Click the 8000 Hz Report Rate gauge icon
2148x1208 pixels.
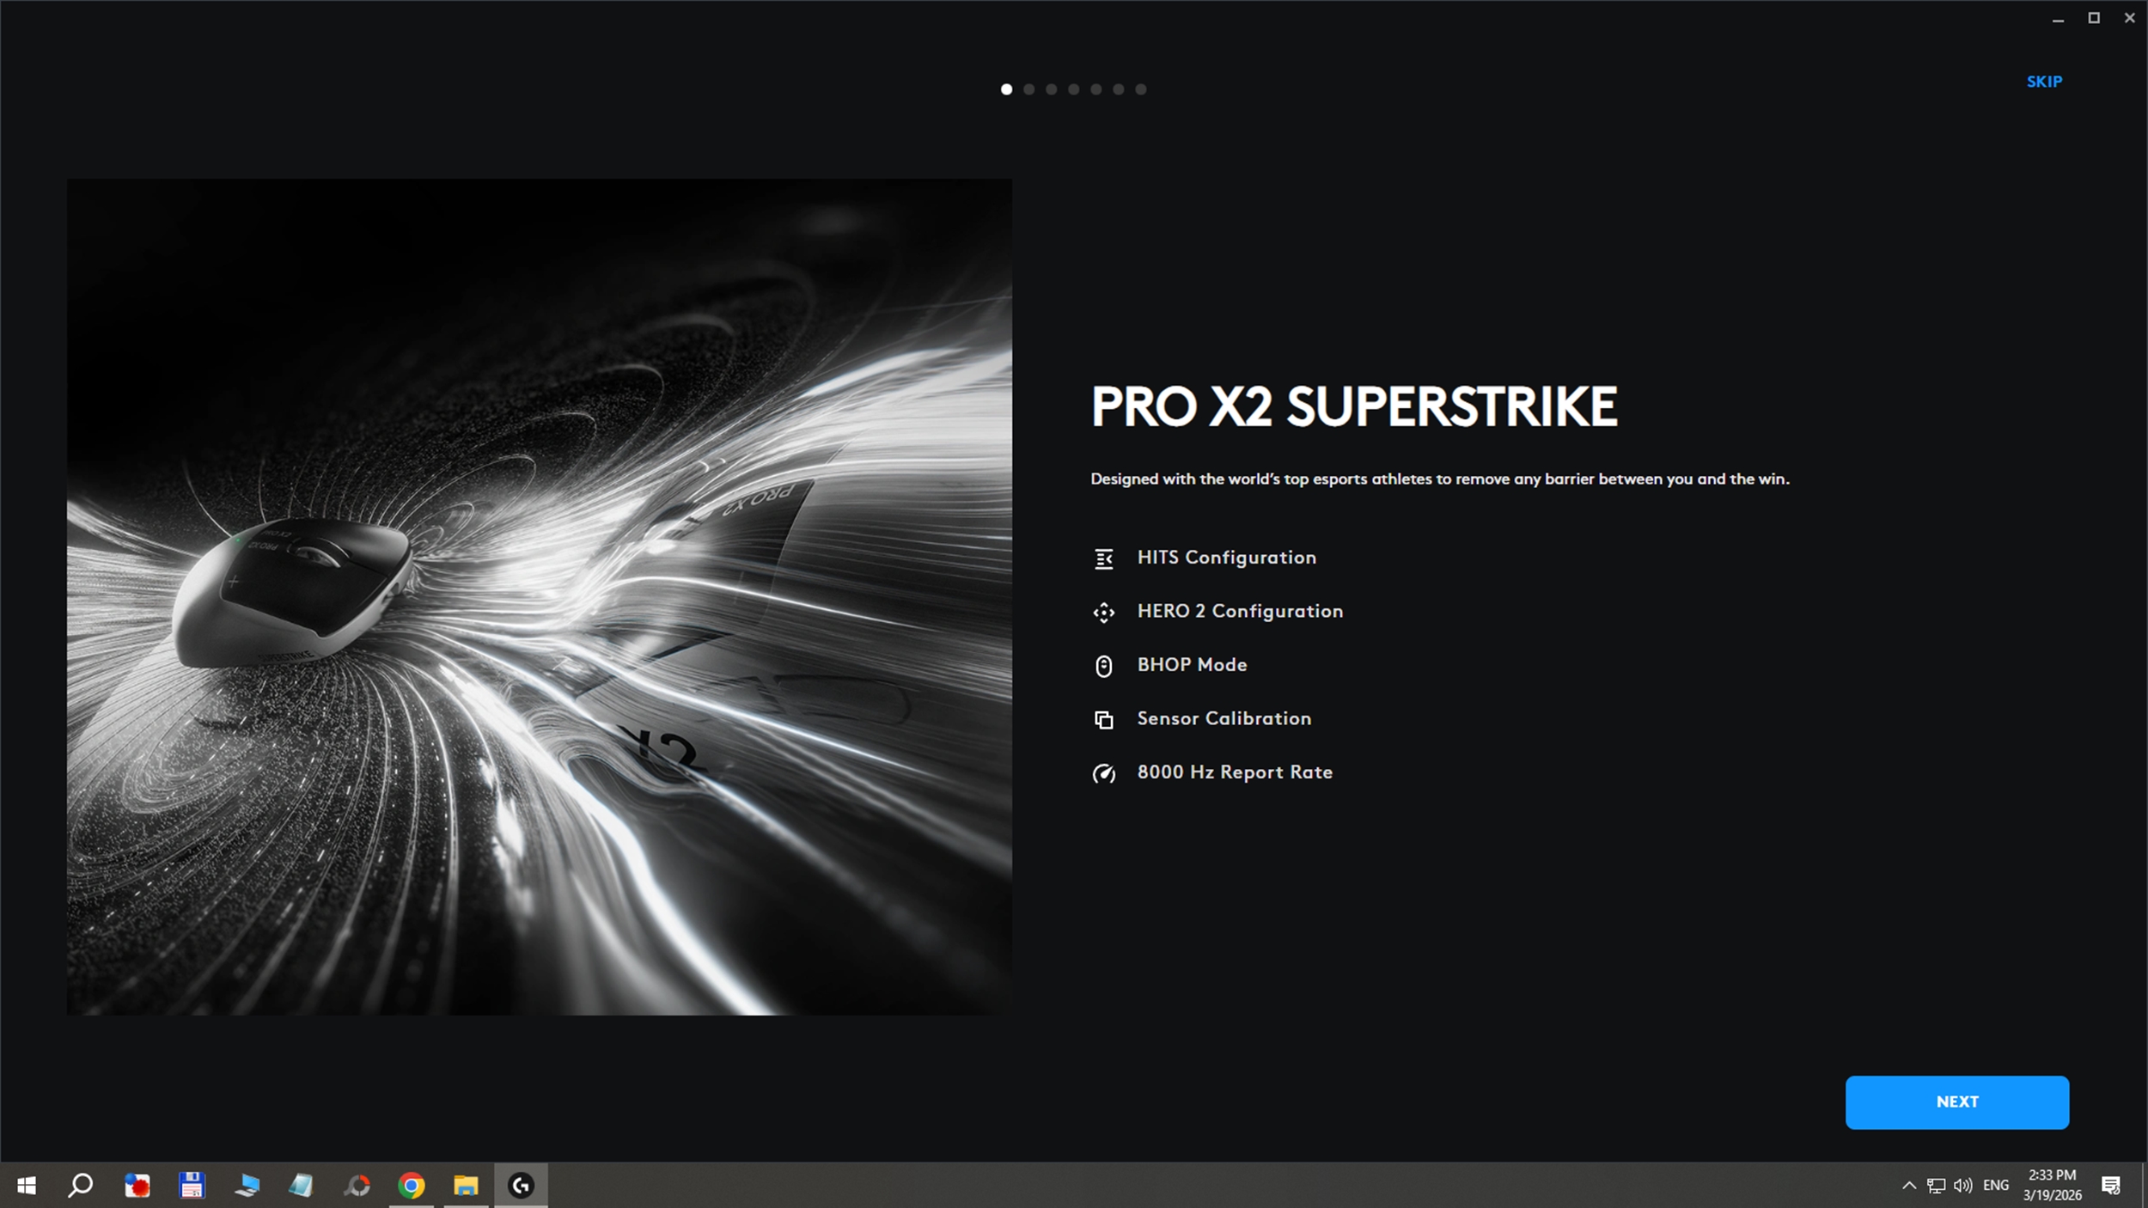[x=1103, y=773]
